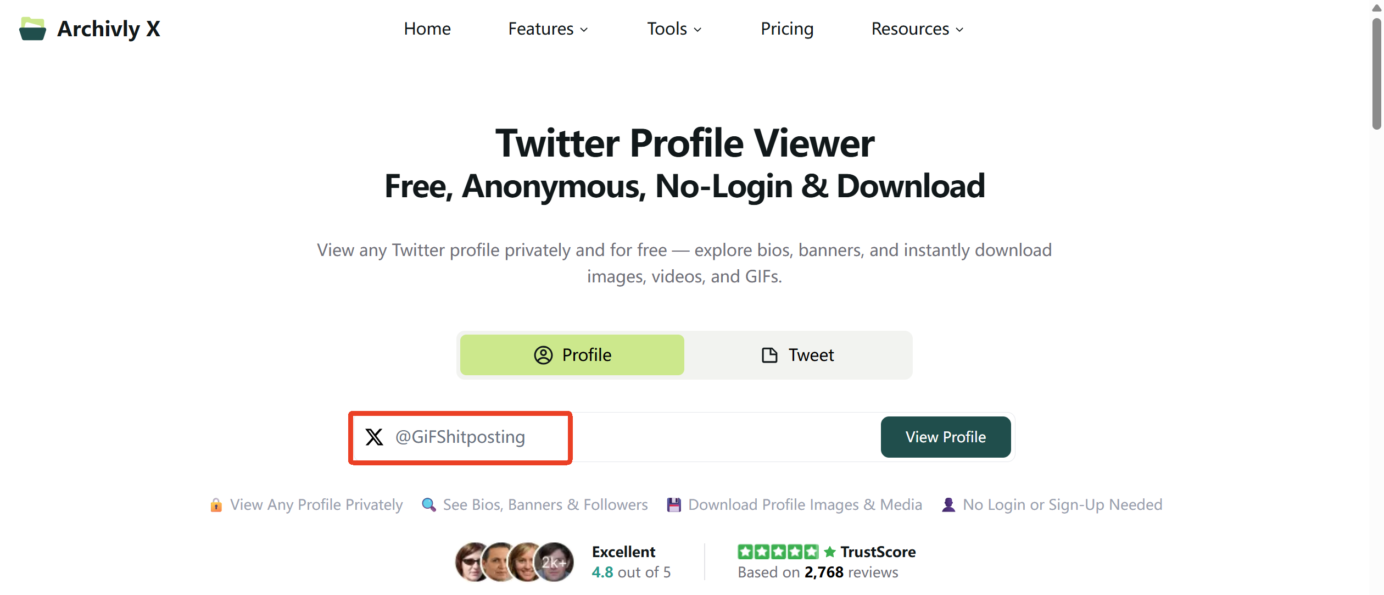Open the Pricing page
The width and height of the screenshot is (1384, 595).
(787, 29)
